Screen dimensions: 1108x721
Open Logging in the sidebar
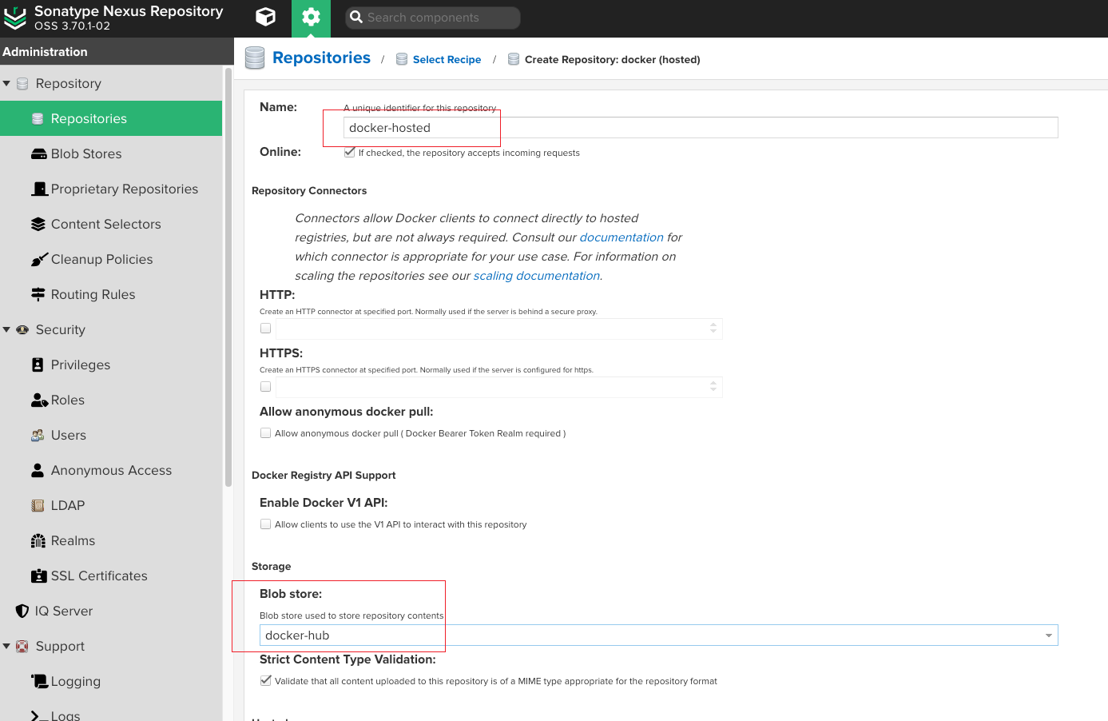tap(111, 681)
